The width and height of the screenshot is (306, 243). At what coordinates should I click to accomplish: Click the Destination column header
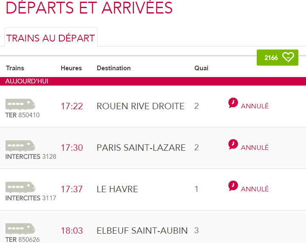pyautogui.click(x=114, y=68)
